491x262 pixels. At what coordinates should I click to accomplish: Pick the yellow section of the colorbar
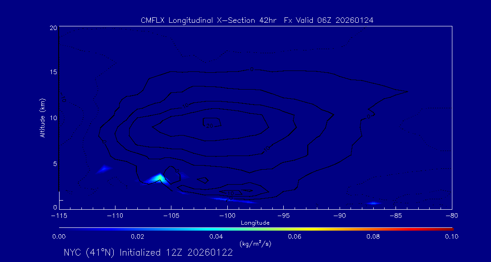tap(311, 229)
